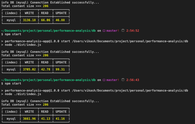The height and width of the screenshot is (124, 195).
Task: Click the master! branch label next to 2:56:43
Action: pyautogui.click(x=113, y=80)
